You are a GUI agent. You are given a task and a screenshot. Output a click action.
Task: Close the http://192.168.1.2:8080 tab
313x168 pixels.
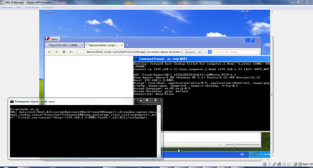pyautogui.click(x=82, y=45)
